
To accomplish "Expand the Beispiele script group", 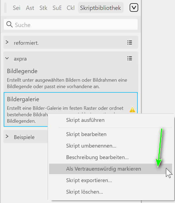I will point(7,136).
